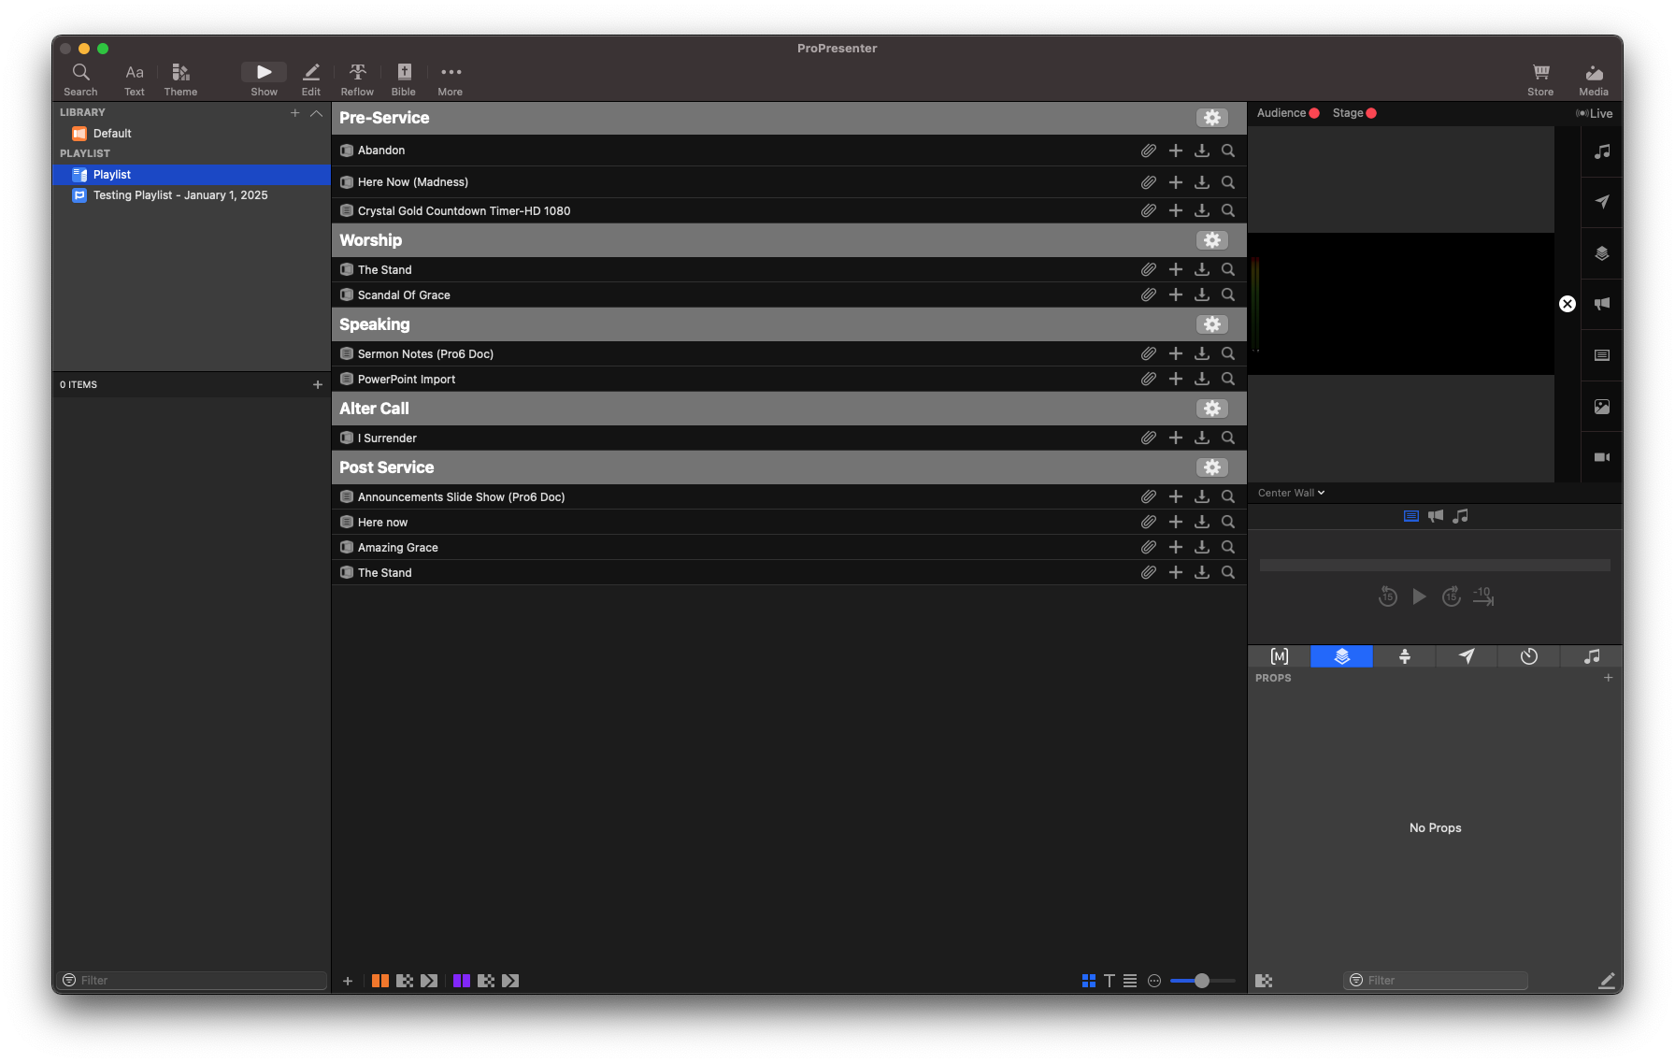Click the paperclip icon on Sermon Notes row
Image resolution: width=1675 pixels, height=1063 pixels.
coord(1149,353)
